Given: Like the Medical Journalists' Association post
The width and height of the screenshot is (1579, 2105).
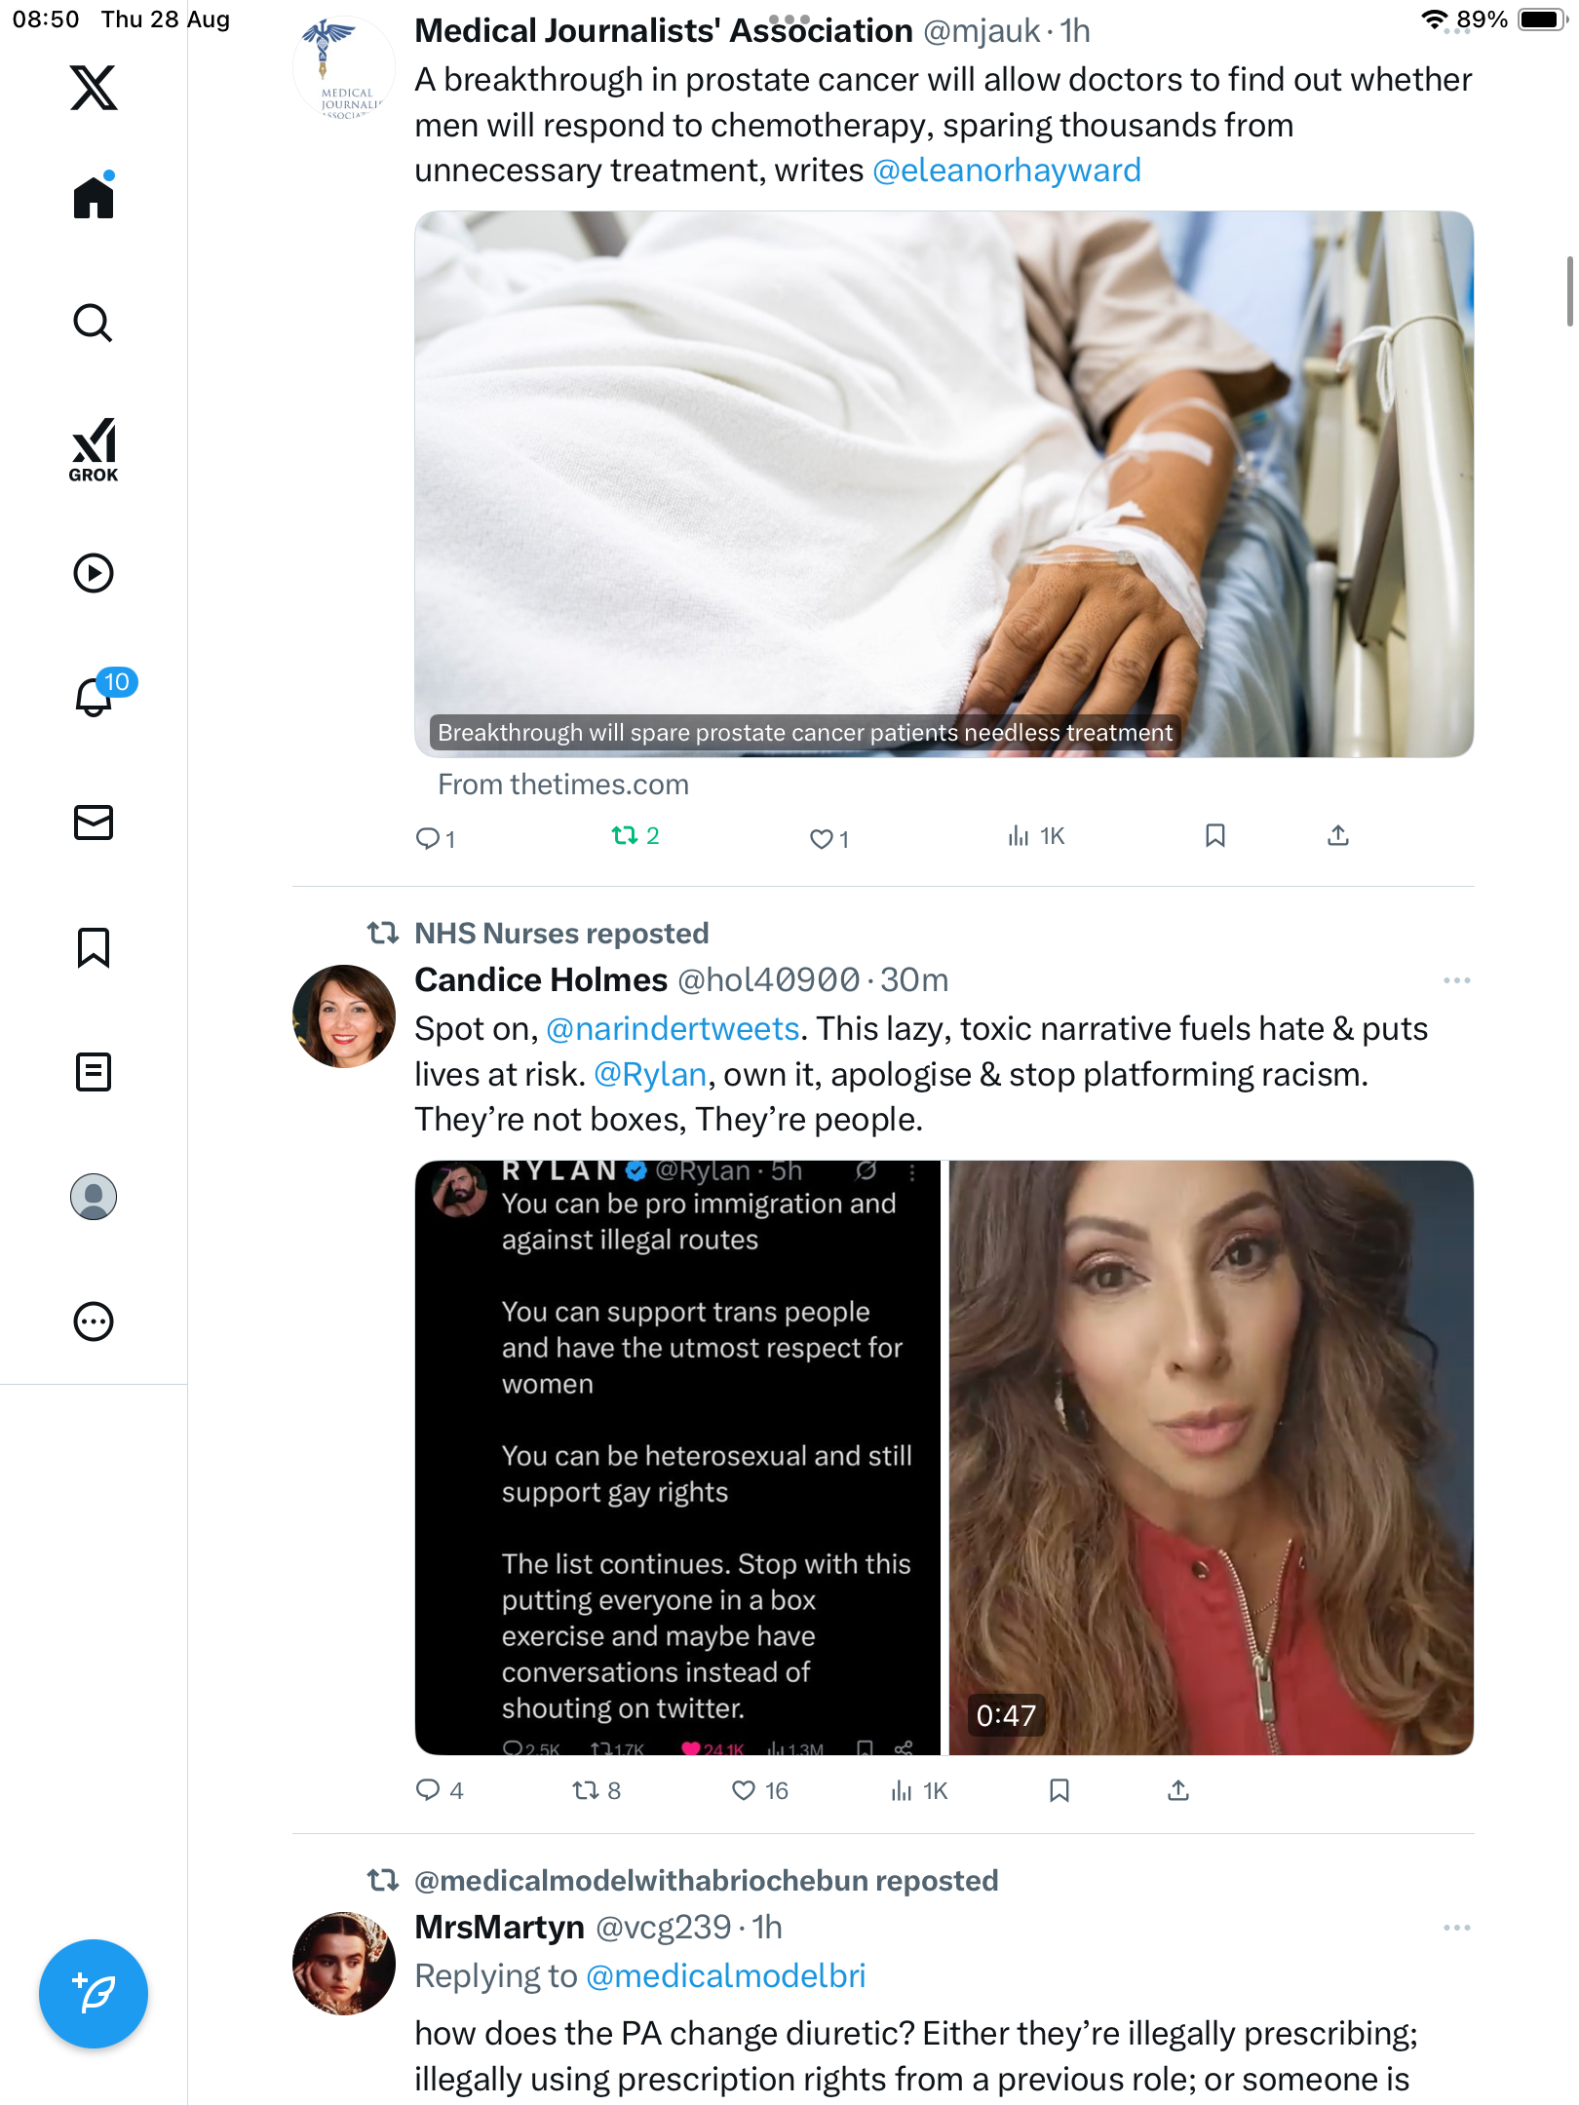Looking at the screenshot, I should pos(822,838).
